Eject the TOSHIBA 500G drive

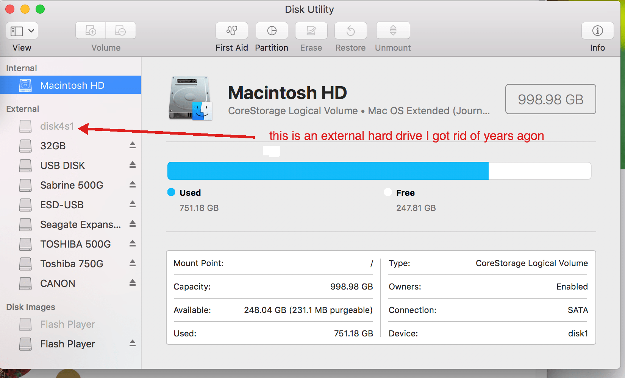click(x=132, y=244)
